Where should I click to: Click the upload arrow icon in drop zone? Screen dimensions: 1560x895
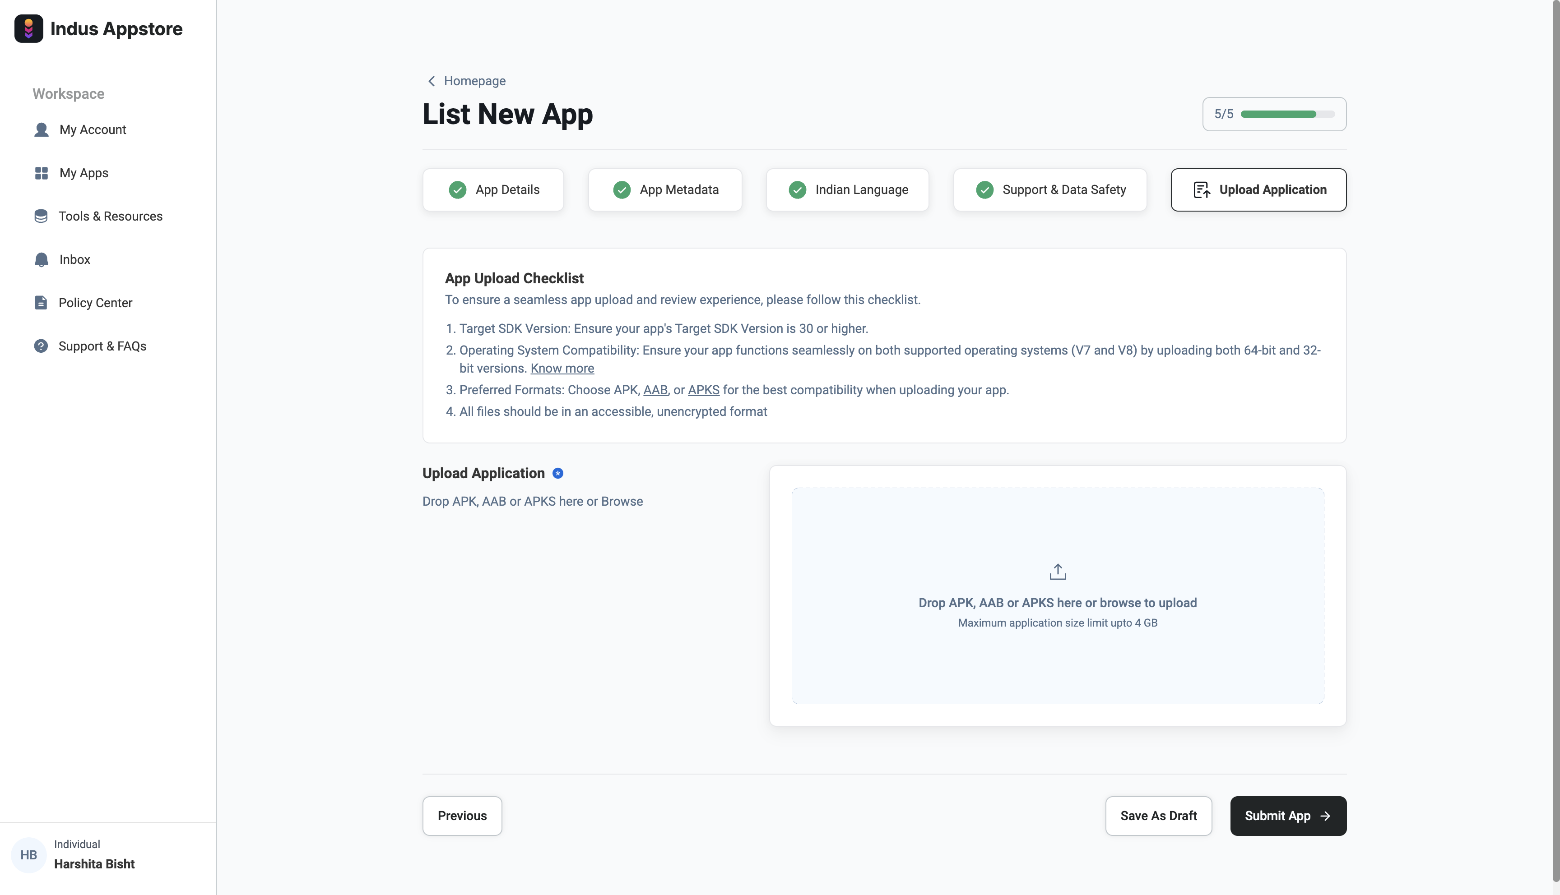tap(1058, 572)
